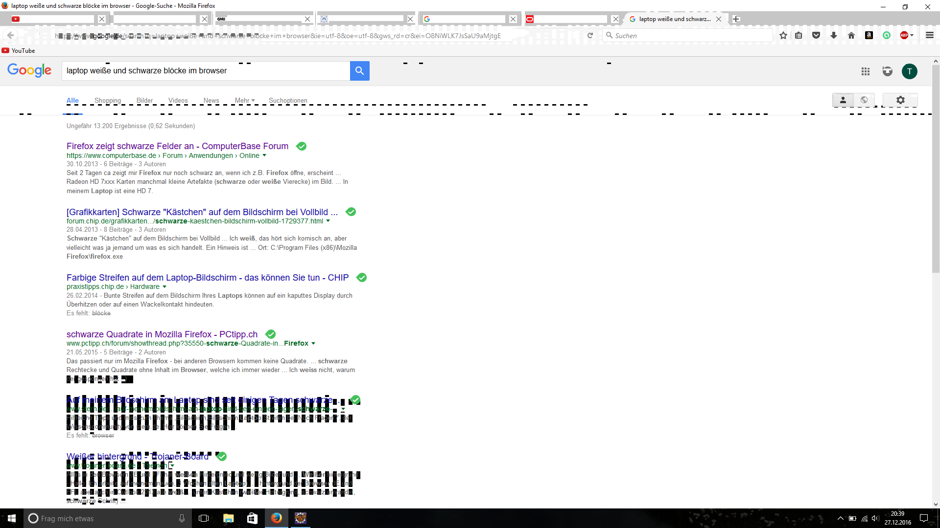Open the Google search settings gear

point(900,100)
